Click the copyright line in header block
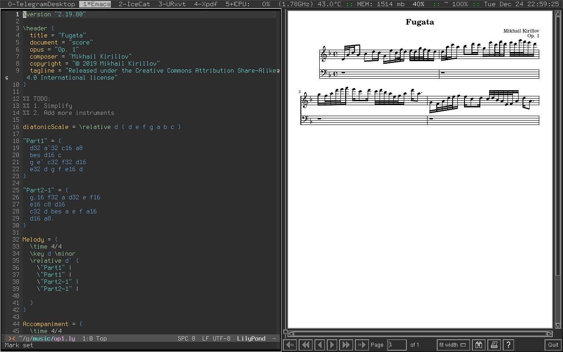Viewport: 563px width, 352px height. click(x=95, y=63)
